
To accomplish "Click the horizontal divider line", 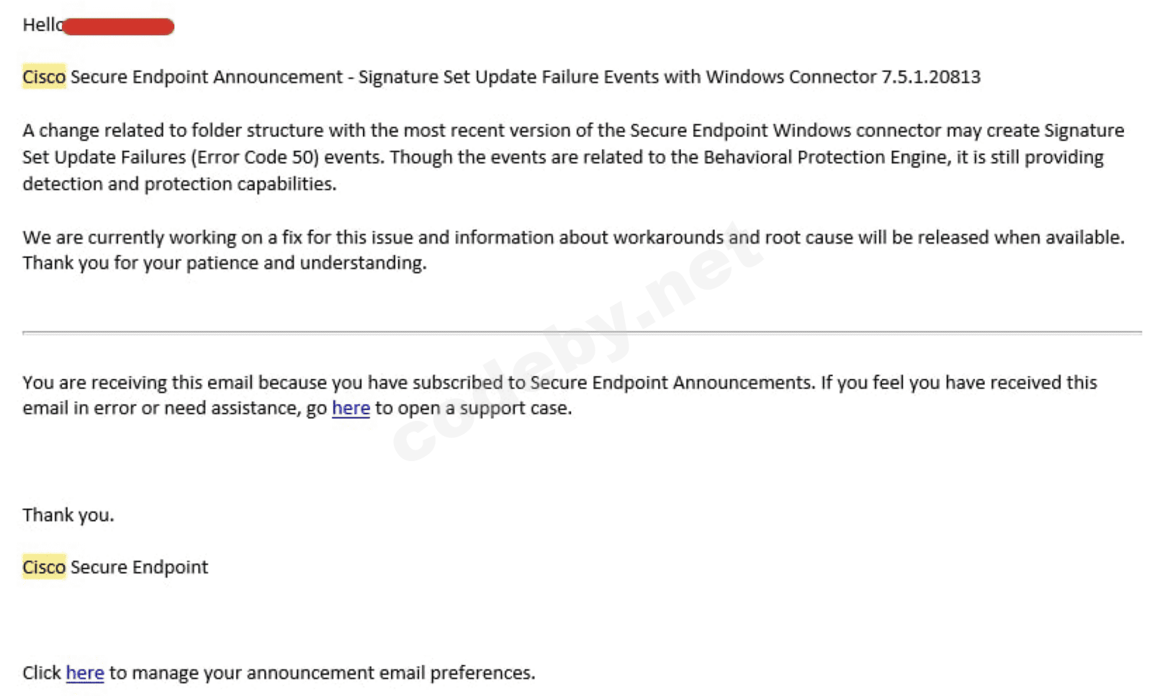I will pyautogui.click(x=582, y=333).
